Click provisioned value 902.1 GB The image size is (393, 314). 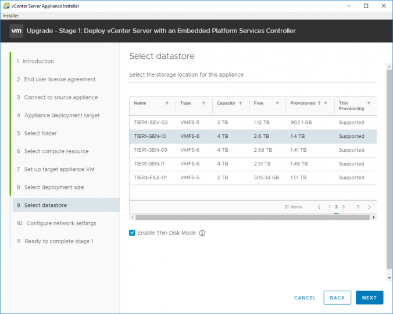[301, 123]
